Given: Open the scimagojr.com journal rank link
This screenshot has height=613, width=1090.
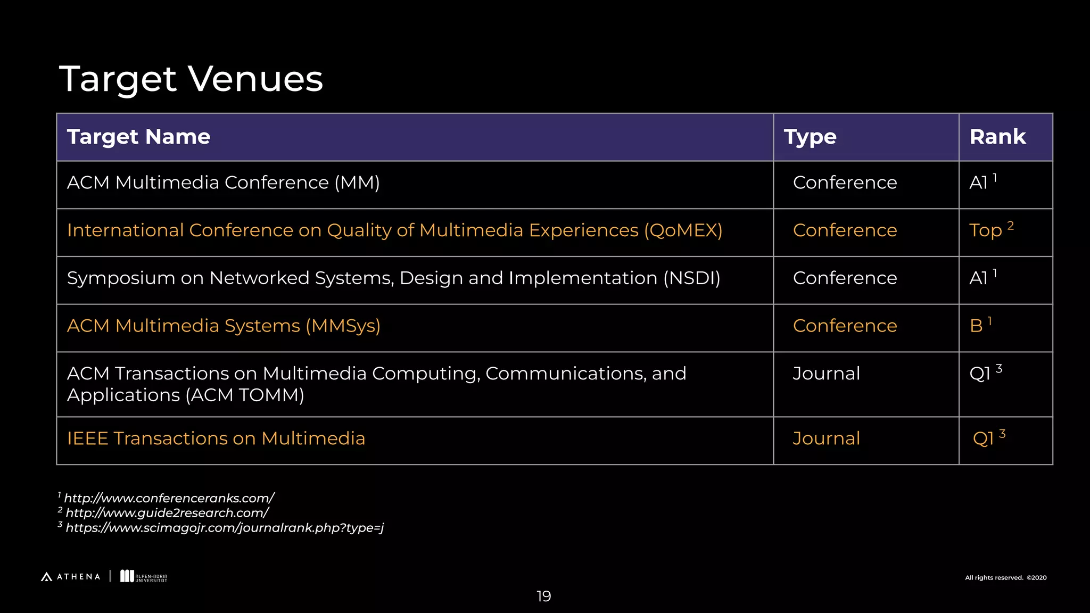Looking at the screenshot, I should 224,528.
